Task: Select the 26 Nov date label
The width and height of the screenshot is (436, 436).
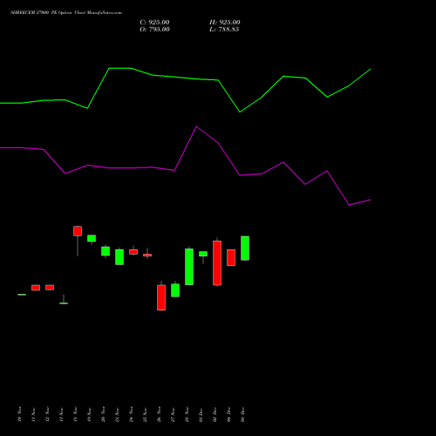Action: tap(159, 414)
